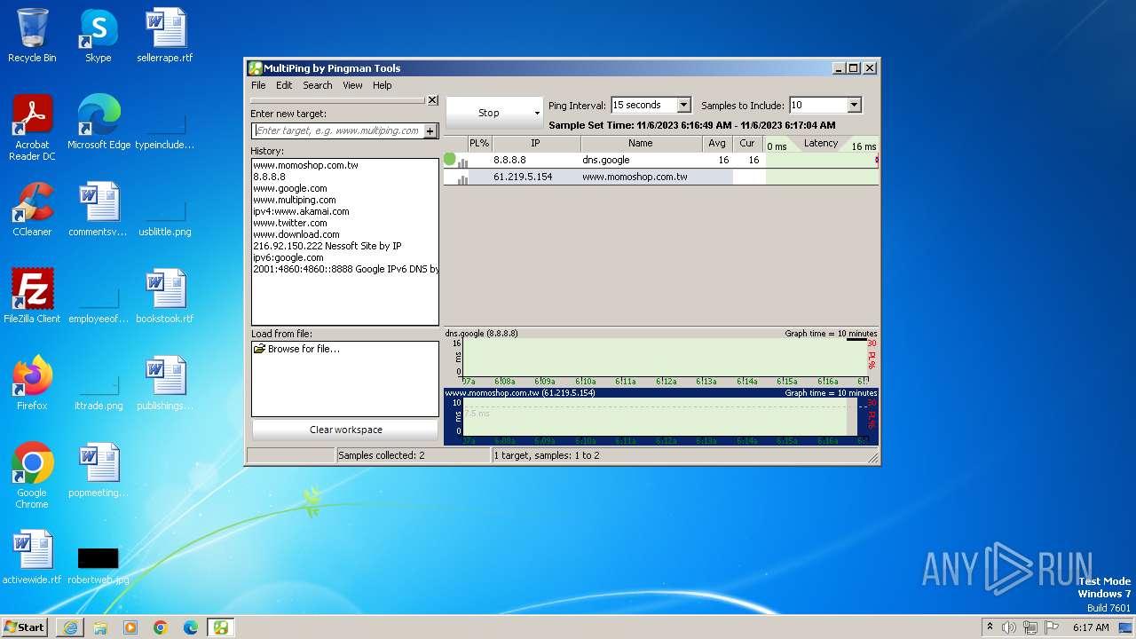This screenshot has width=1136, height=639.
Task: Sort by PL% column header
Action: [x=479, y=143]
